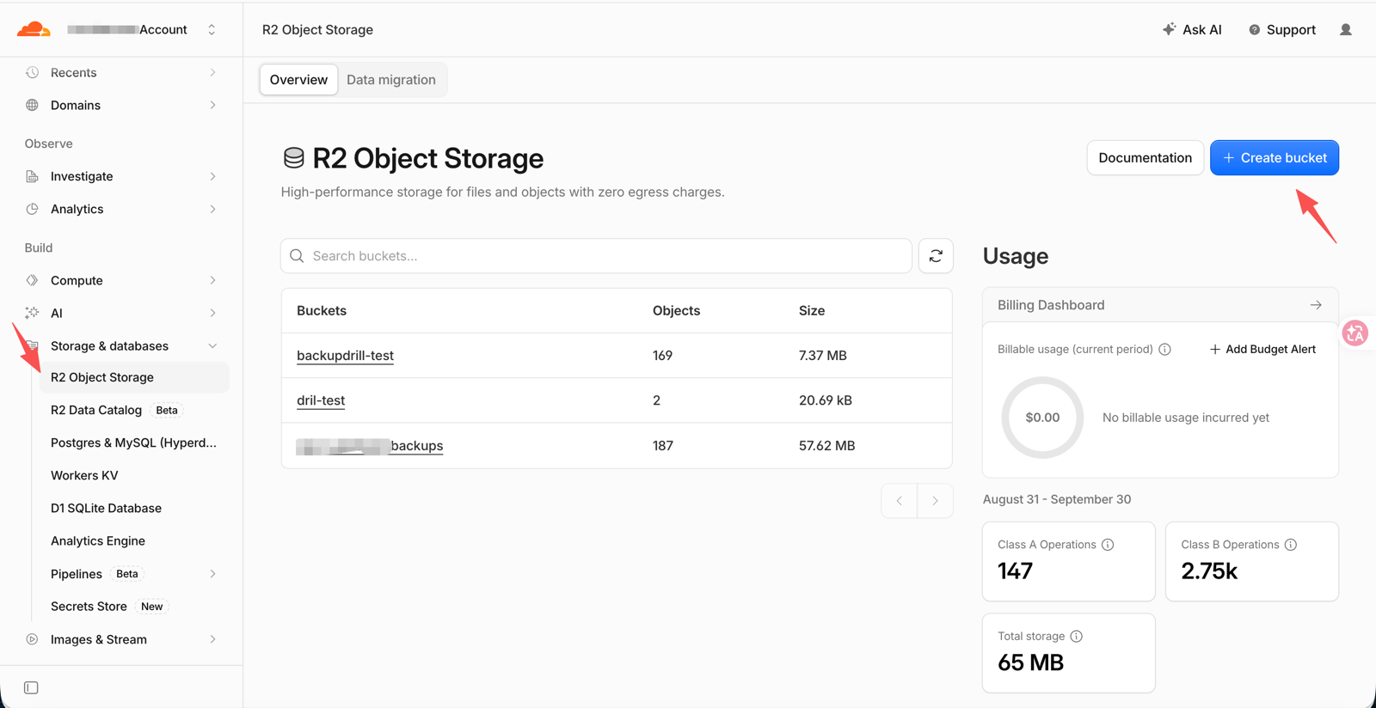Click the Support question mark icon
This screenshot has width=1376, height=708.
tap(1255, 29)
